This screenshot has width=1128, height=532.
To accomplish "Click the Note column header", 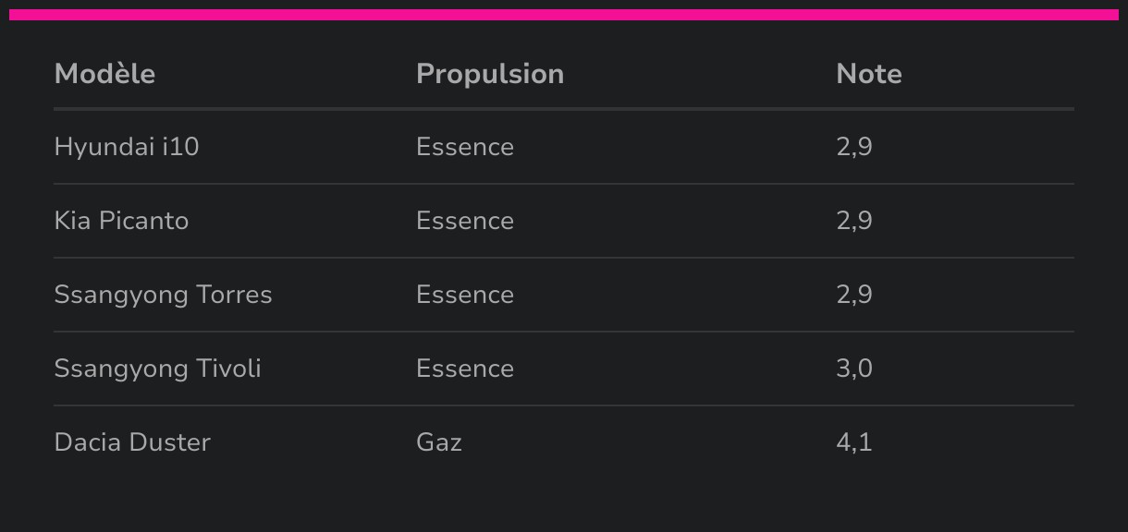I will pos(868,74).
